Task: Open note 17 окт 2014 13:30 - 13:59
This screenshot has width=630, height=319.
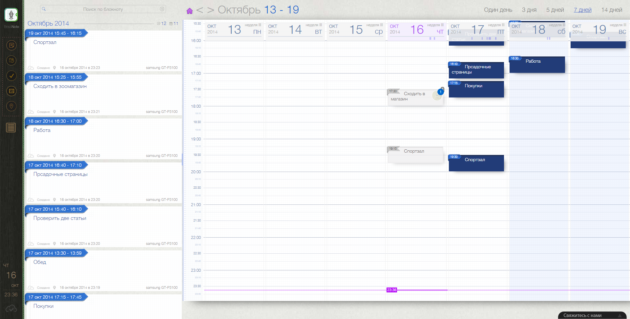Action: coord(55,253)
